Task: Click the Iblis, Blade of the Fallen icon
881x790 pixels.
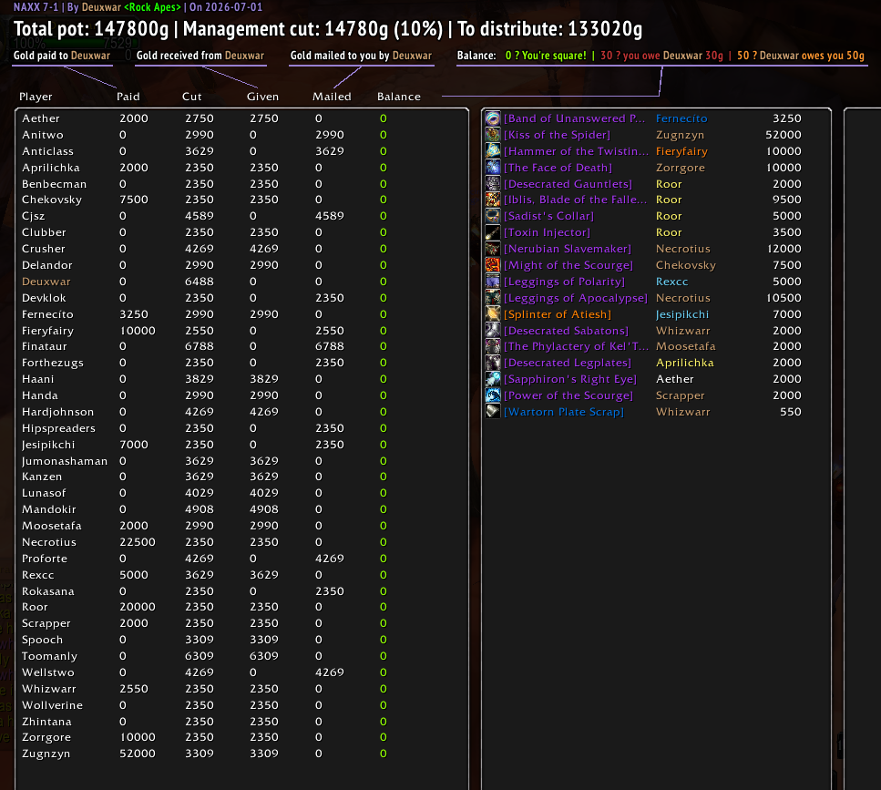Action: [493, 200]
